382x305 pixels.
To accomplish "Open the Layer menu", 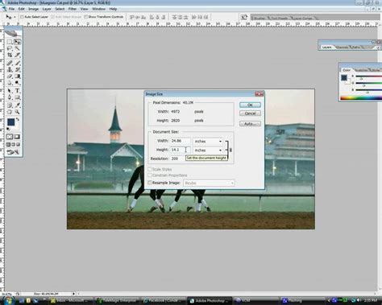I will 47,9.
